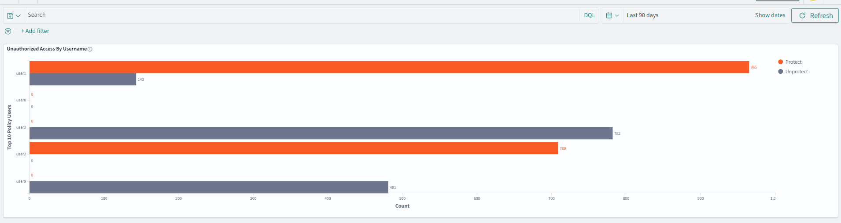Select user1's gray Unprotect bar (143)
The image size is (841, 223).
83,79
